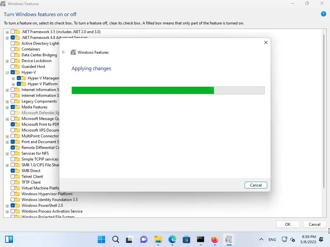330x247 pixels.
Task: Open the Chat app on the taskbar
Action: (x=144, y=239)
